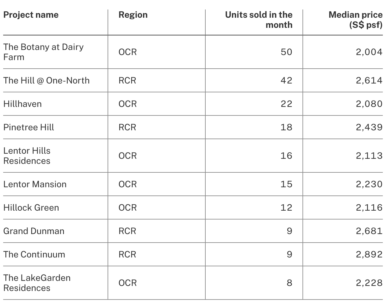The image size is (386, 303).
Task: Click the Pinetree Hill row name
Action: pyautogui.click(x=29, y=127)
